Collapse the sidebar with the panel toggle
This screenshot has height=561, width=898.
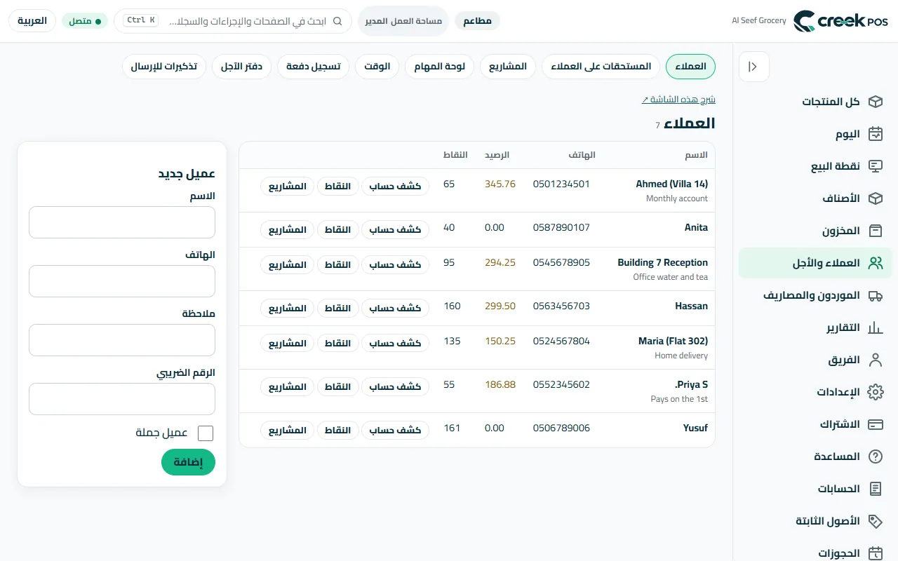click(754, 67)
